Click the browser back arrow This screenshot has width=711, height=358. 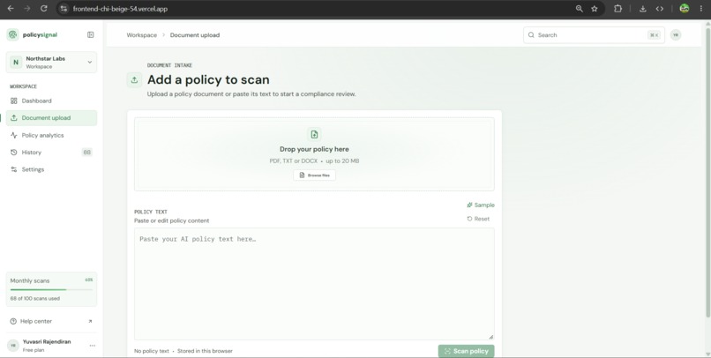tap(11, 9)
